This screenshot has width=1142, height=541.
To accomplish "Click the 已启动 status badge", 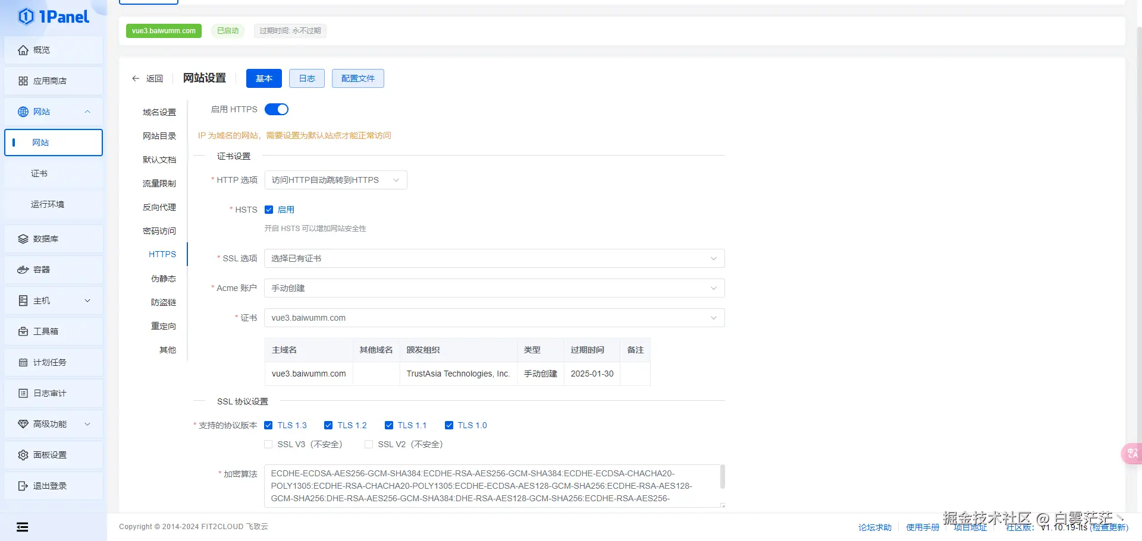I will [228, 31].
